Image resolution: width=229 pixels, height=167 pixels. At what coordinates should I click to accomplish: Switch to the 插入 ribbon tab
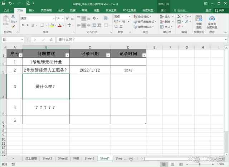(32, 10)
